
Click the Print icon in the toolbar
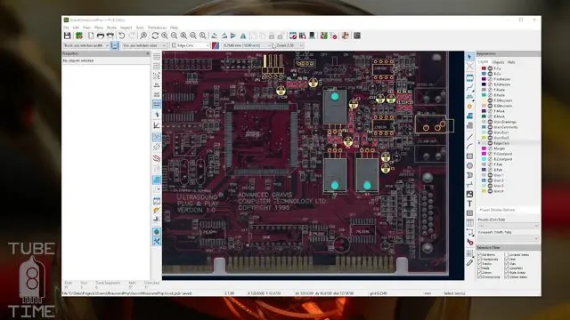(x=101, y=36)
